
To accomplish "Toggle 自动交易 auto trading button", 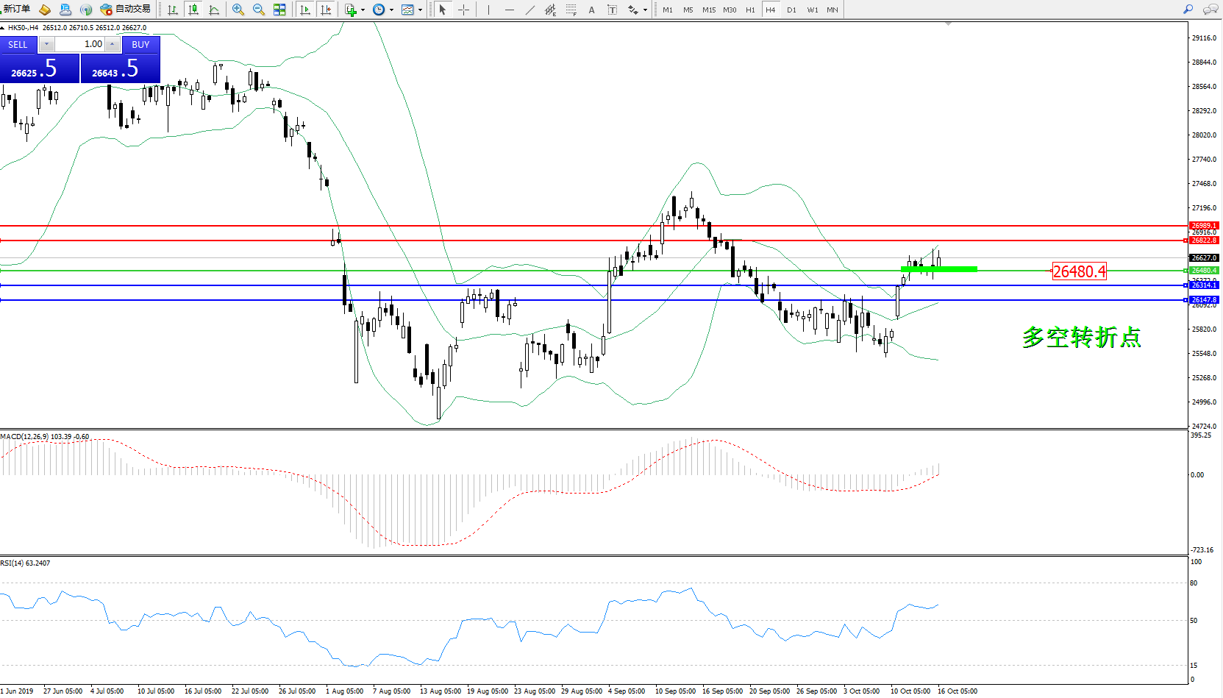I will (x=126, y=10).
